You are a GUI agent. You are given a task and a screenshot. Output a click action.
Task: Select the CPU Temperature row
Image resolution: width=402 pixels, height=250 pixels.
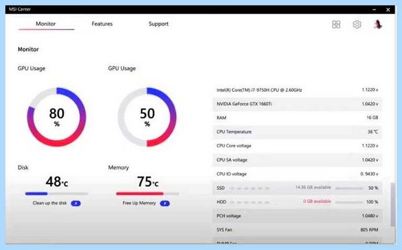tap(297, 132)
